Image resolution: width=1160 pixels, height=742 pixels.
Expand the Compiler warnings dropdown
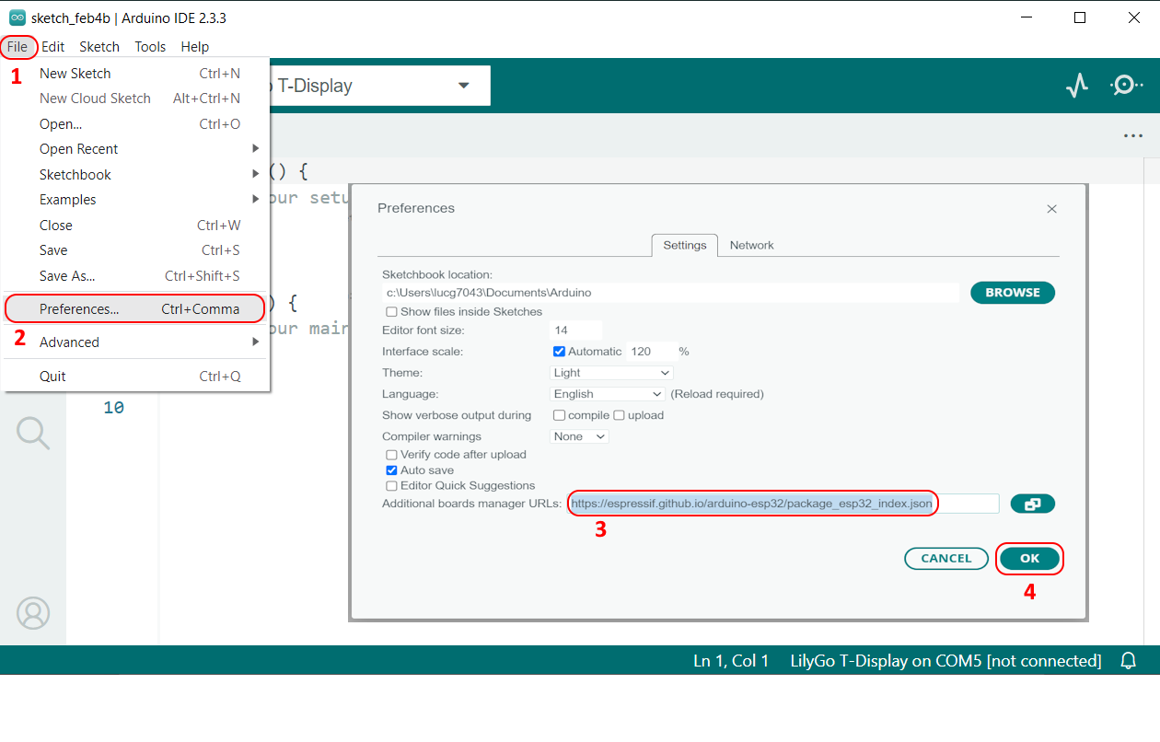(x=579, y=436)
